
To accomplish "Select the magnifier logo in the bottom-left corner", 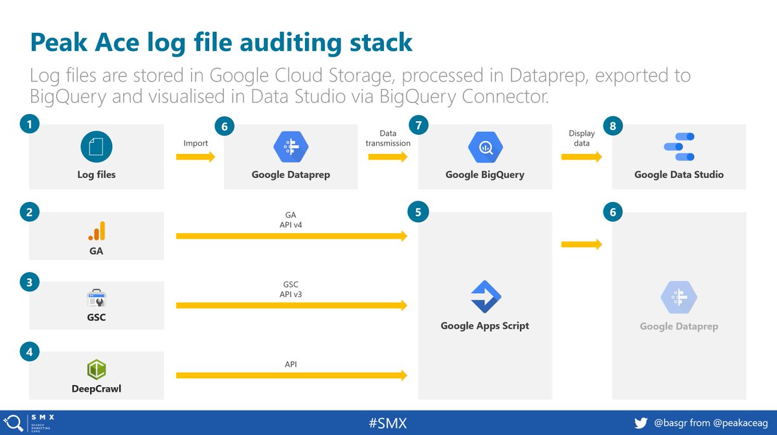I will click(13, 423).
